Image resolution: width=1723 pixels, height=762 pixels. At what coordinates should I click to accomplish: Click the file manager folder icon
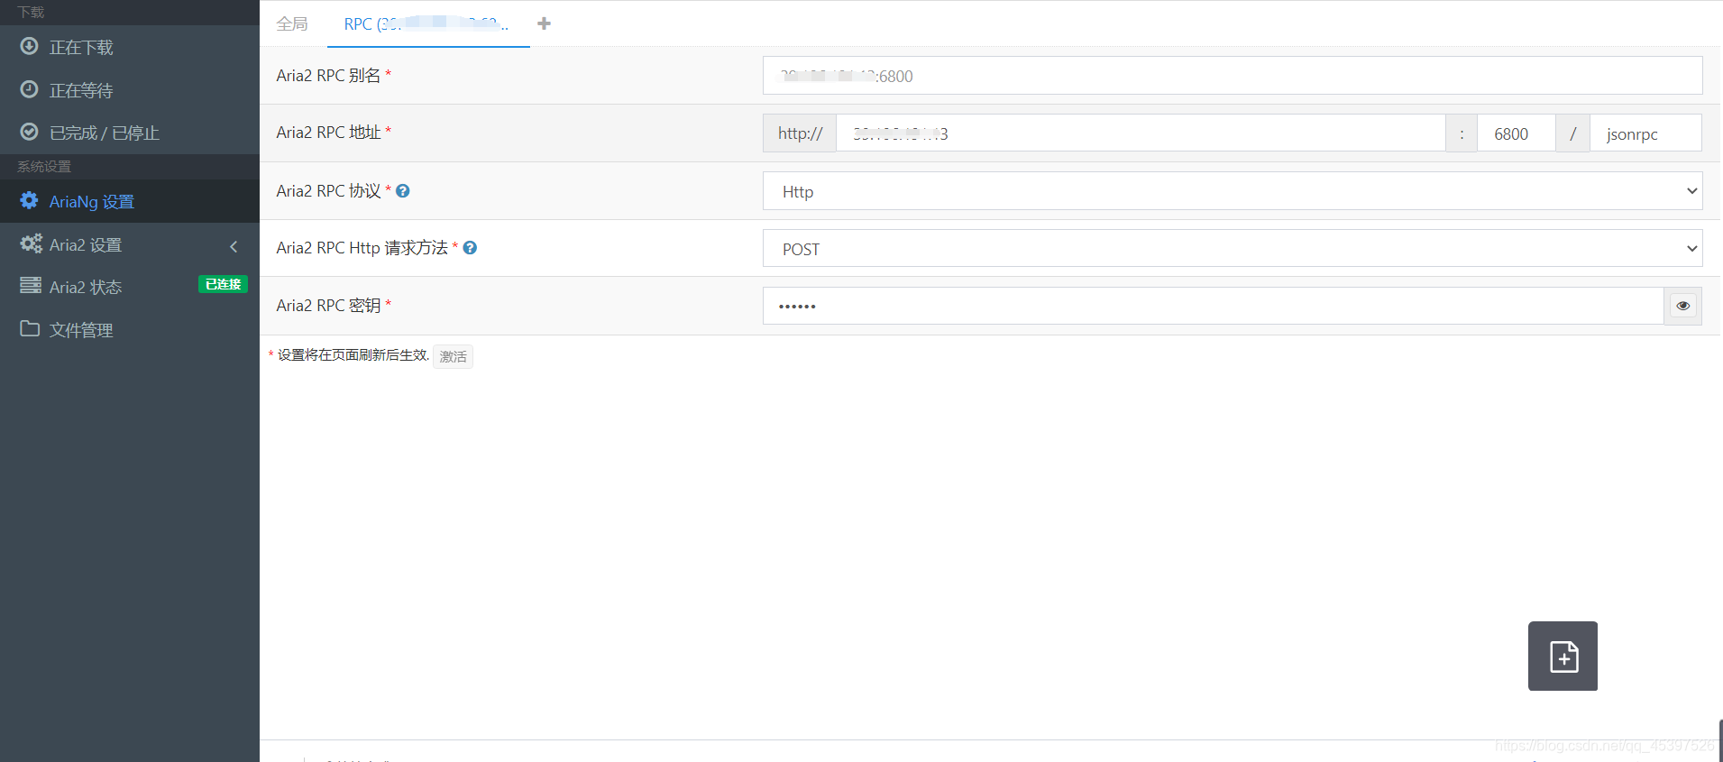coord(30,328)
